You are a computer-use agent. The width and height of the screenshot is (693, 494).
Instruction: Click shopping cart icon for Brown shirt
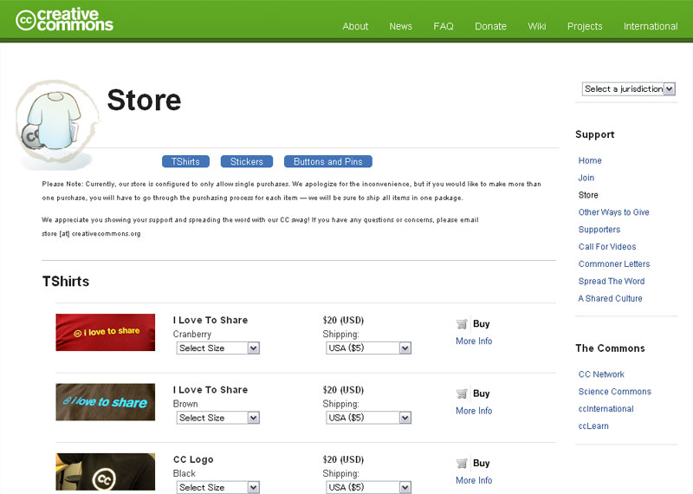[462, 393]
